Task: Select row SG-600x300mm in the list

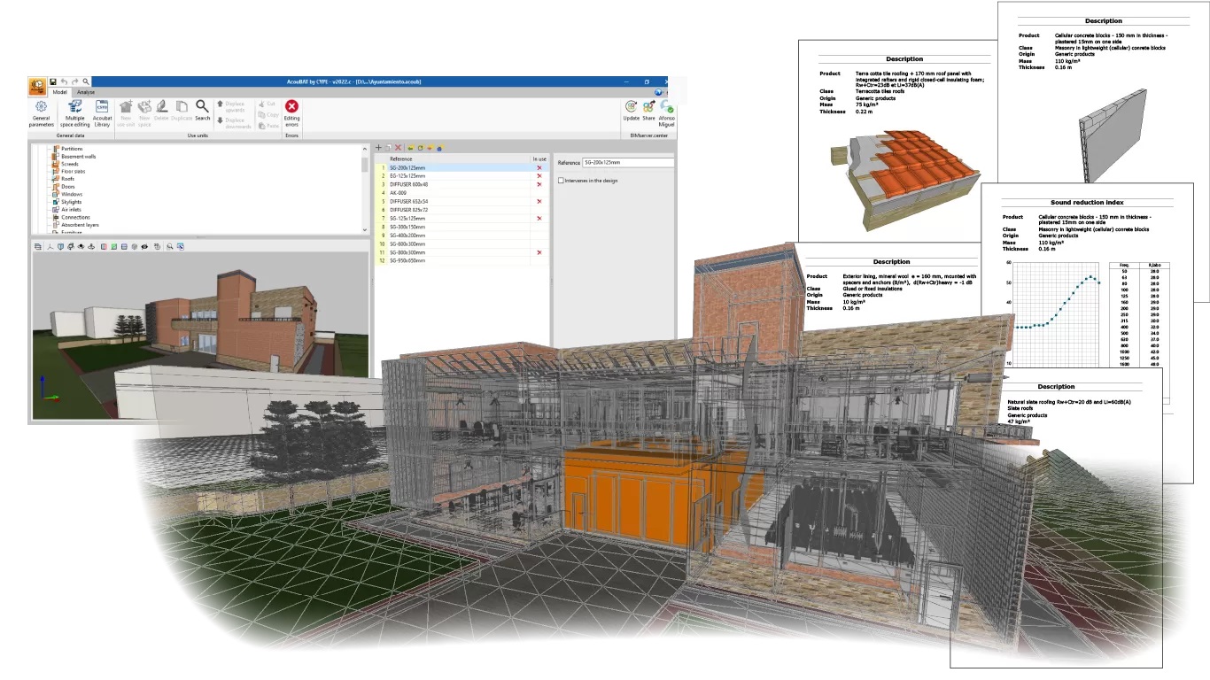Action: (x=462, y=244)
